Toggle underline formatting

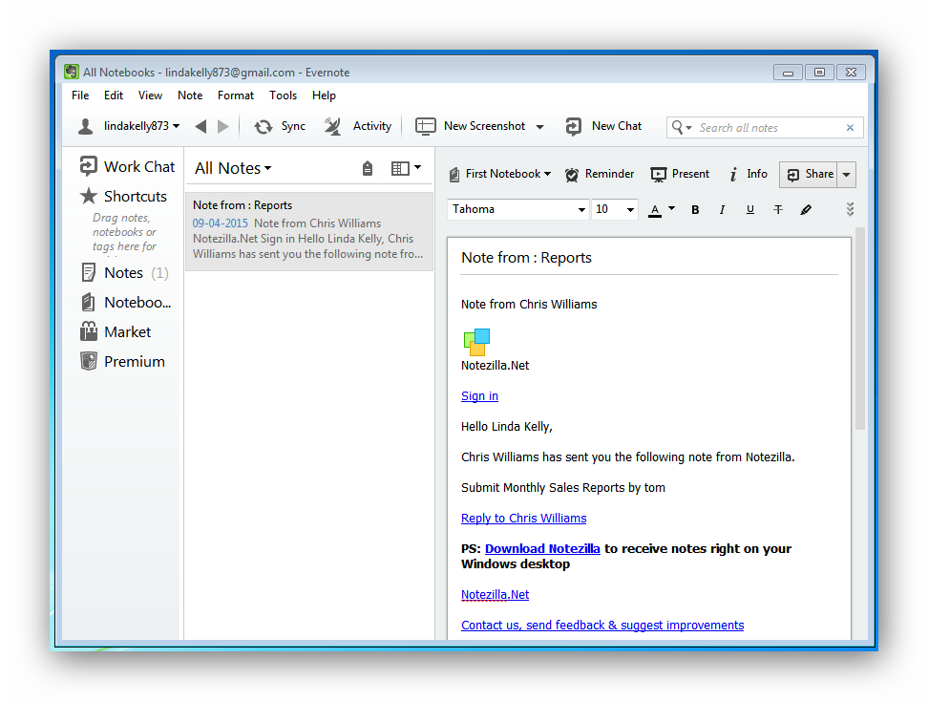[749, 209]
